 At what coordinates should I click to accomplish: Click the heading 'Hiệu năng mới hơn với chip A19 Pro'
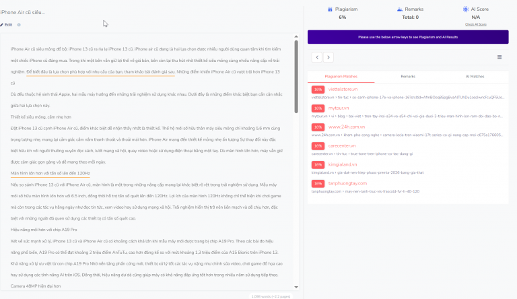(x=44, y=230)
